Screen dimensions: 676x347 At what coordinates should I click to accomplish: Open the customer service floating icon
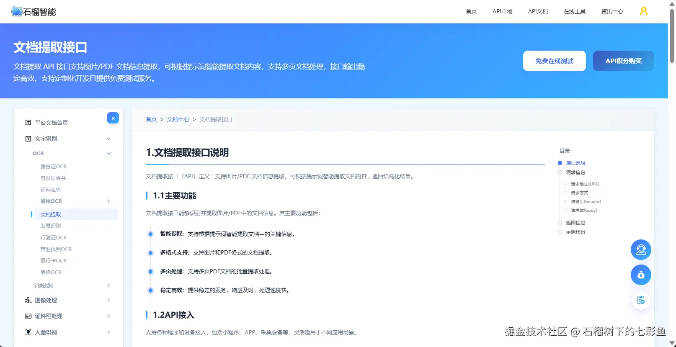pos(641,250)
